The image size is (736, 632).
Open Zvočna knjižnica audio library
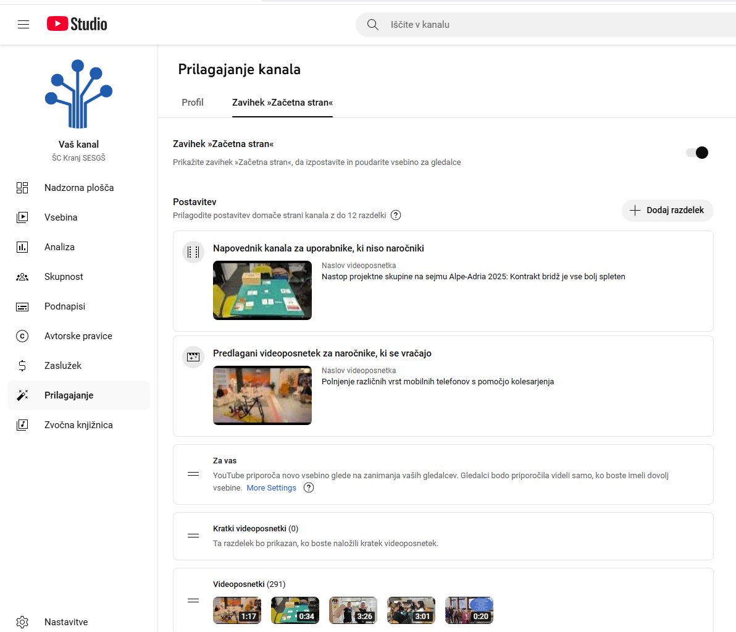(x=78, y=425)
